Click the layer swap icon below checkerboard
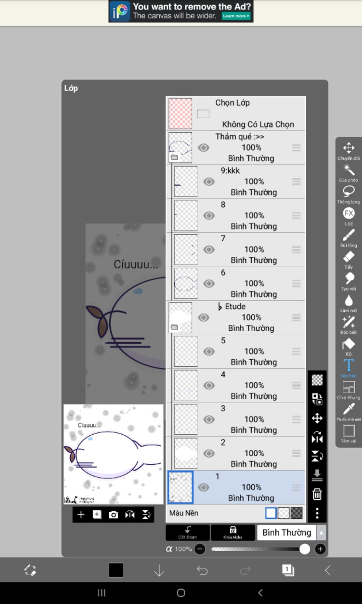This screenshot has width=362, height=604. [x=317, y=399]
